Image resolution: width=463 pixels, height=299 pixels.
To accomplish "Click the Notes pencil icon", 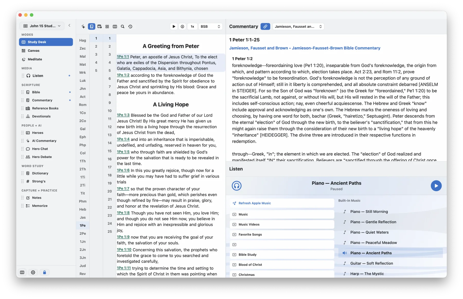I will point(28,198).
